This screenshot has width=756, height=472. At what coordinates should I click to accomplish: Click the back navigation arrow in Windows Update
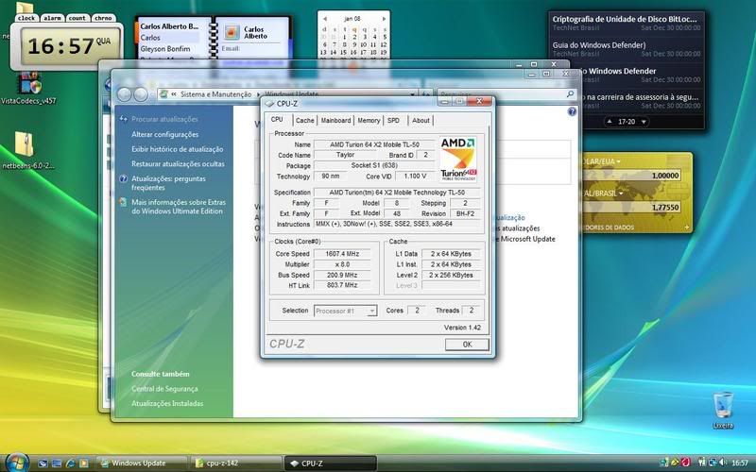point(123,94)
